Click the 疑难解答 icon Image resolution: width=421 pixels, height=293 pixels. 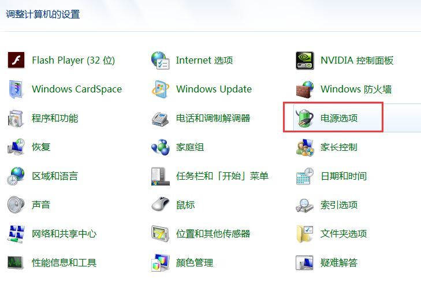(x=305, y=262)
